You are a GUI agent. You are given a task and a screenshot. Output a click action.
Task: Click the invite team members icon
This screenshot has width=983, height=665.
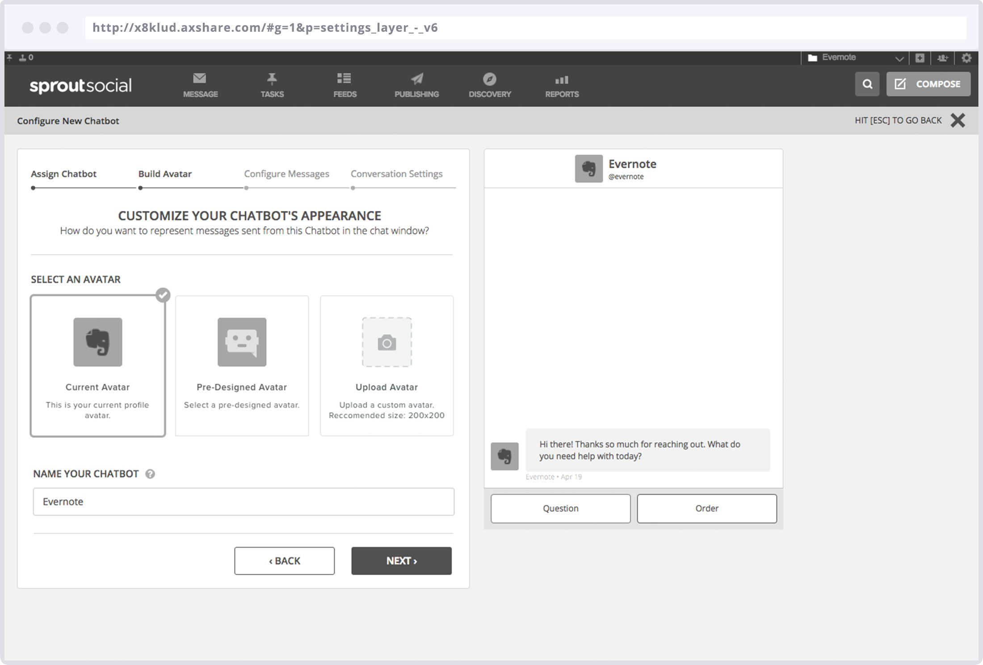click(x=943, y=58)
